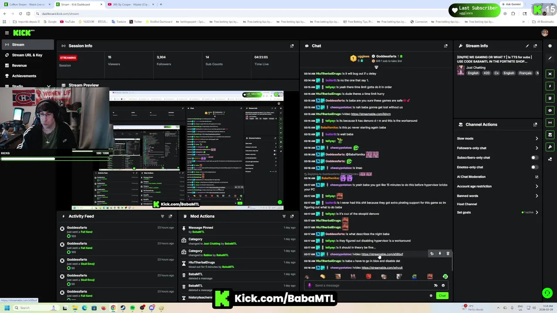The image size is (557, 313).
Task: Click the KICKS 500/1000 progress bar
Action: 55,158
